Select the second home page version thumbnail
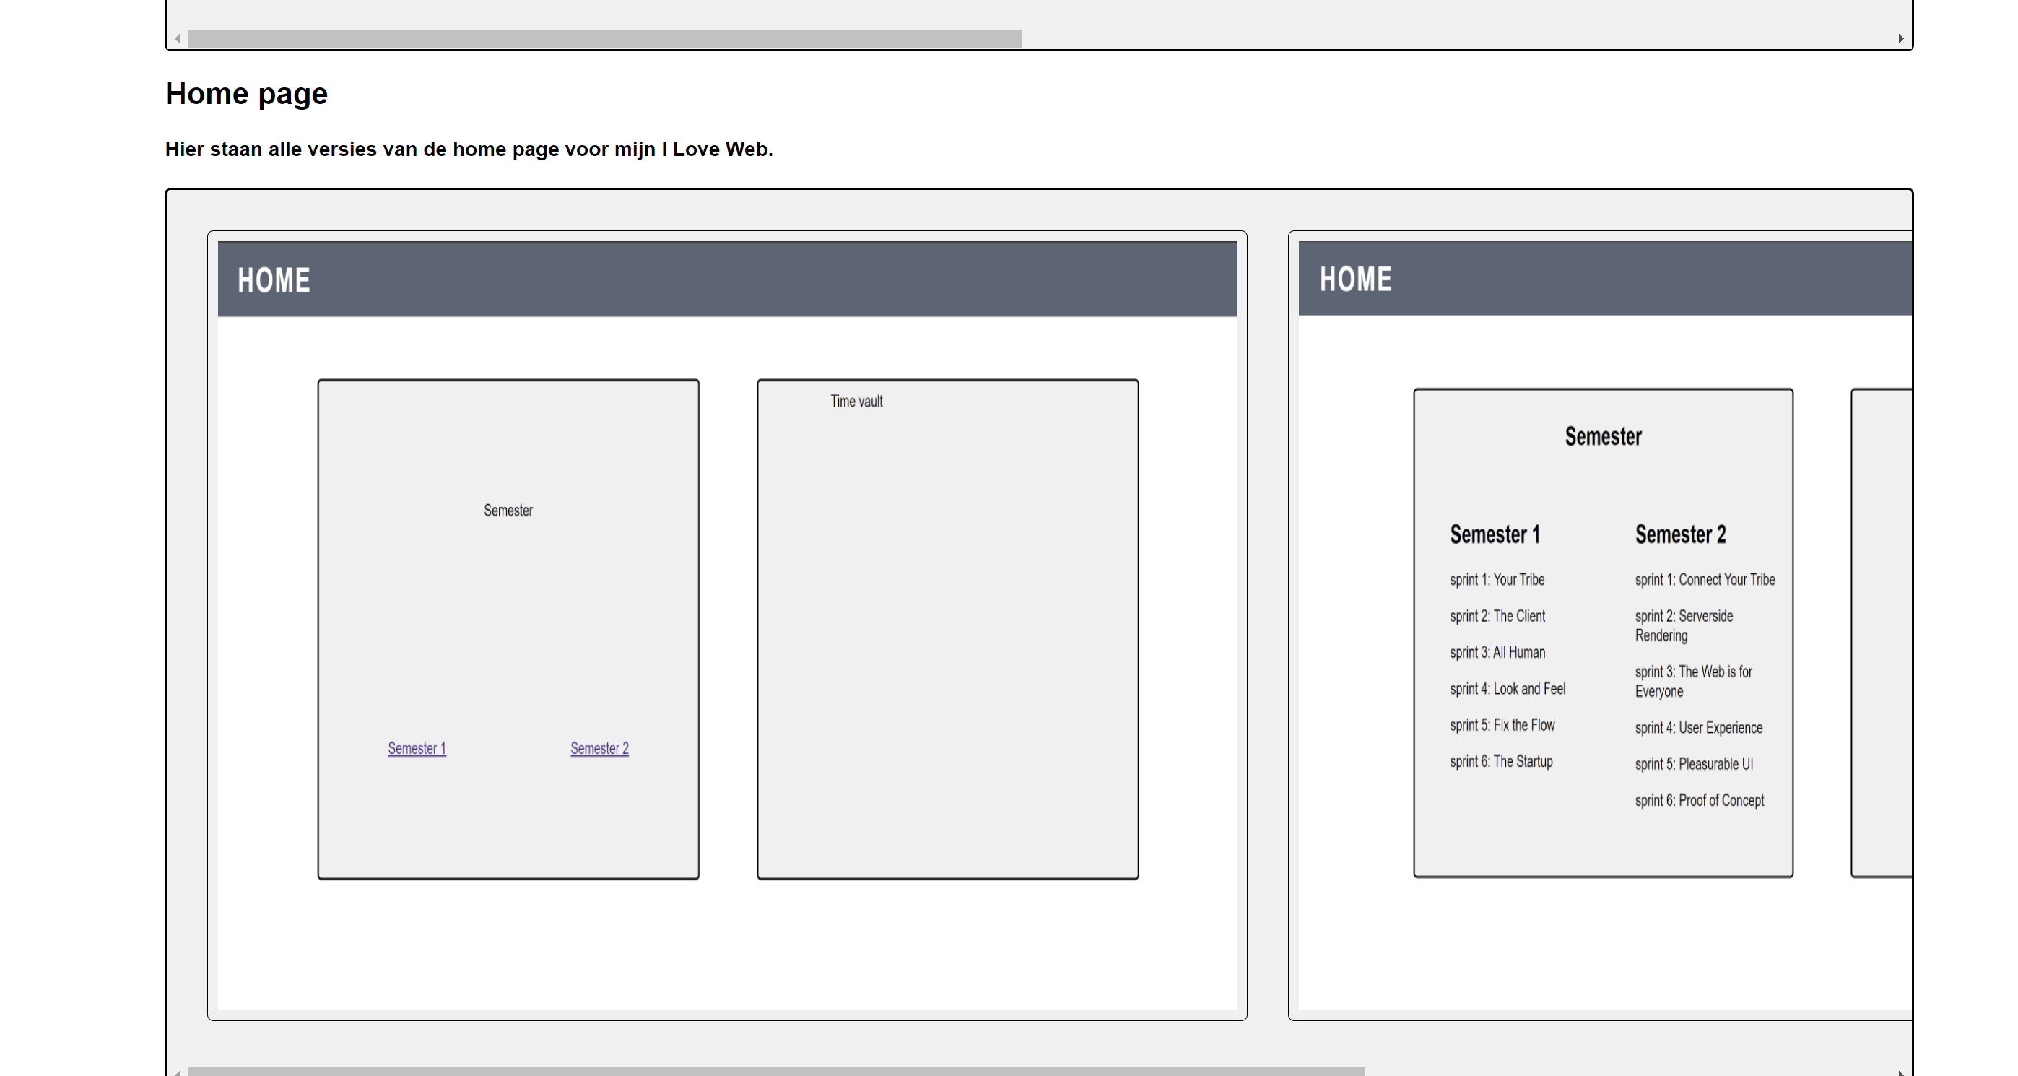 (x=1601, y=625)
